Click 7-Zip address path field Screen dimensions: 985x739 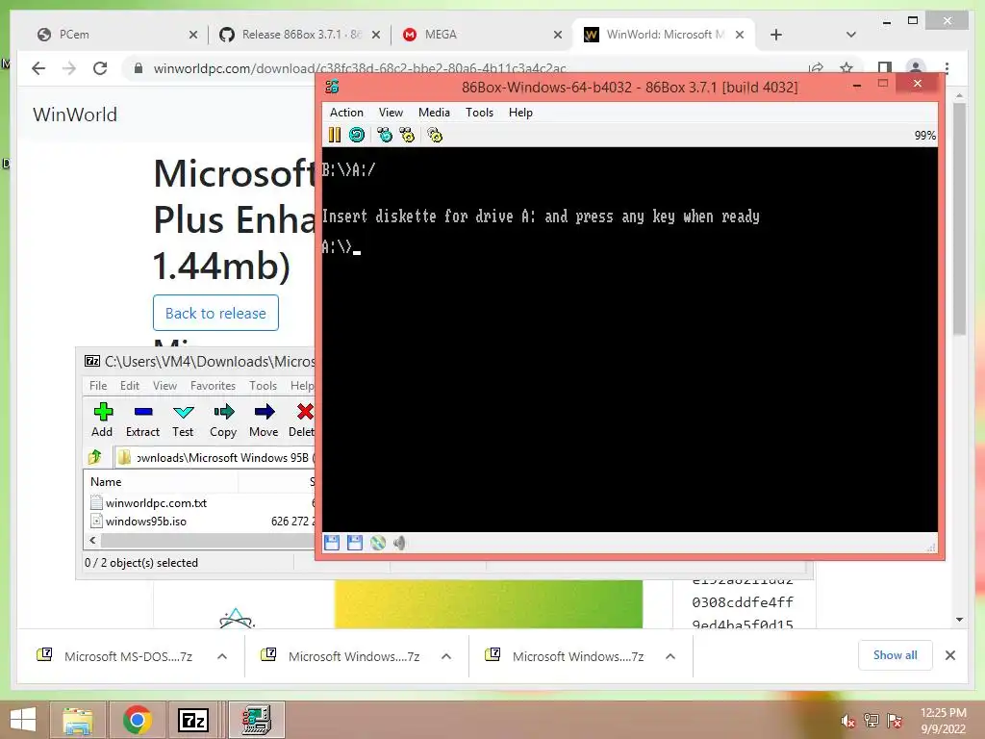[215, 457]
